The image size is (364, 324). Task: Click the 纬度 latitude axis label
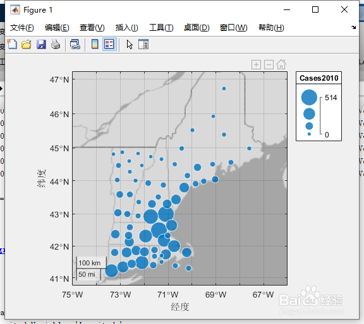point(41,178)
